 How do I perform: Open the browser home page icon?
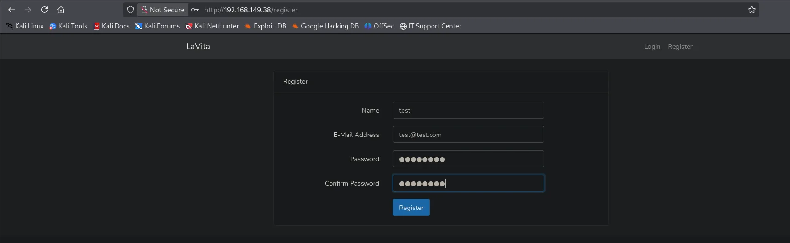point(61,10)
